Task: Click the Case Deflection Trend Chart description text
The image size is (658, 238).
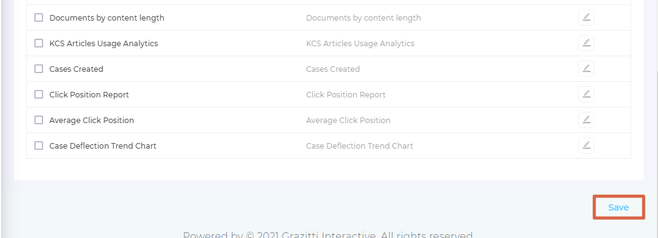Action: pyautogui.click(x=360, y=146)
